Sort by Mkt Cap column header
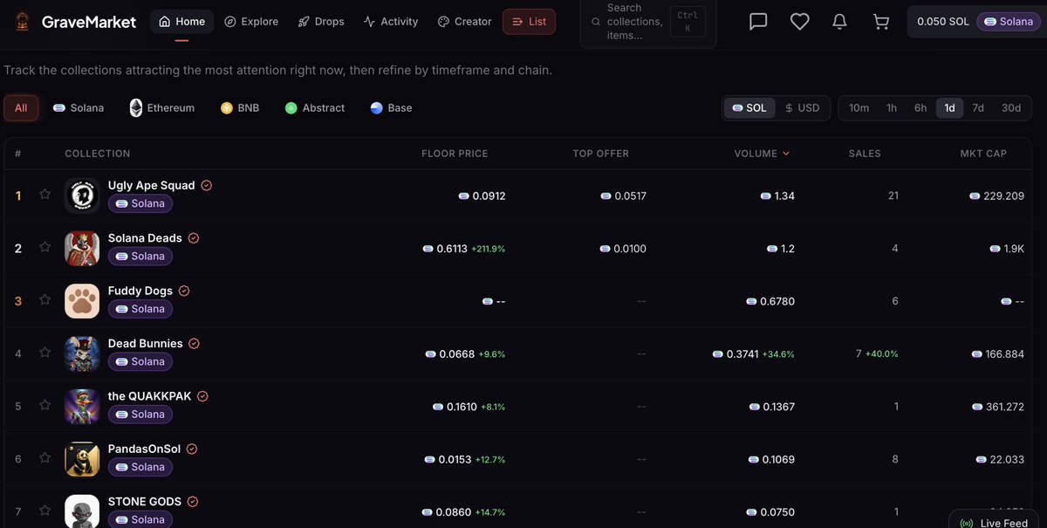Image resolution: width=1047 pixels, height=528 pixels. (983, 154)
